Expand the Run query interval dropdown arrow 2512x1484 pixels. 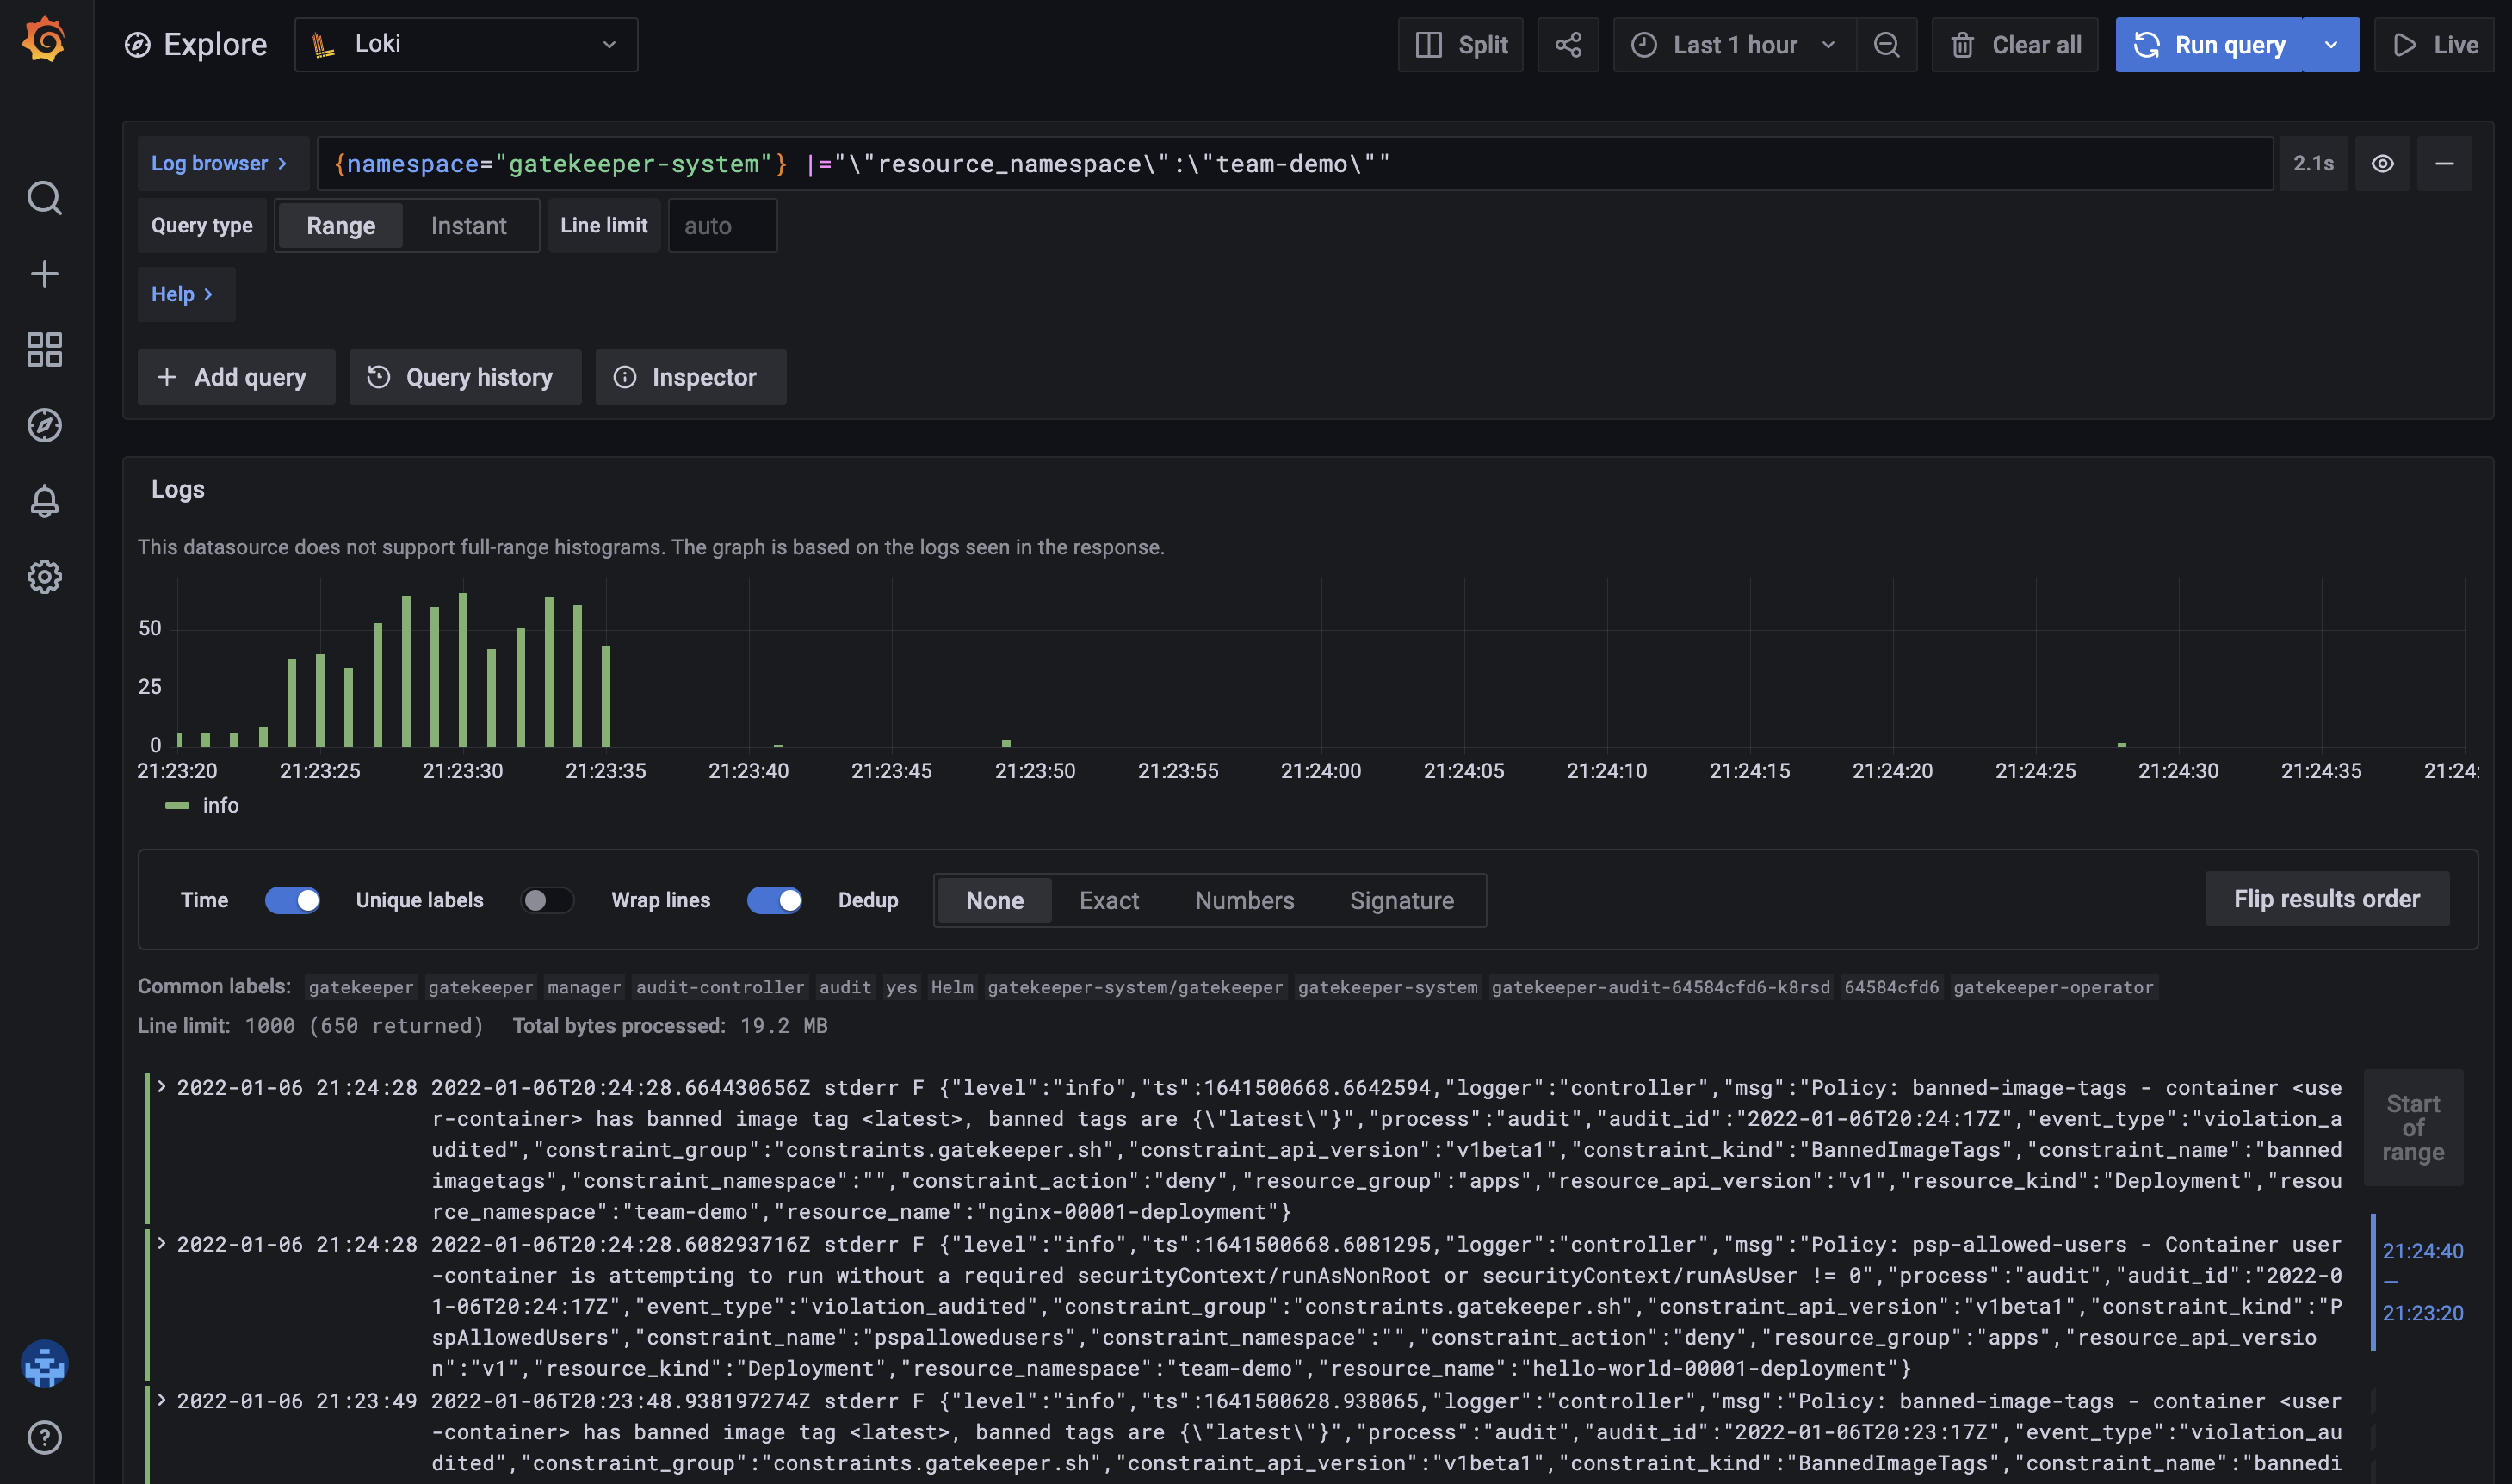tap(2330, 45)
